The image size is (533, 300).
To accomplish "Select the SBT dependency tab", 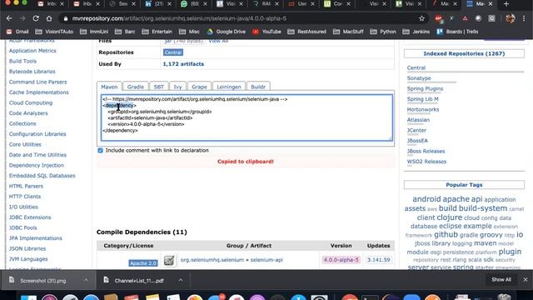I will tap(159, 87).
